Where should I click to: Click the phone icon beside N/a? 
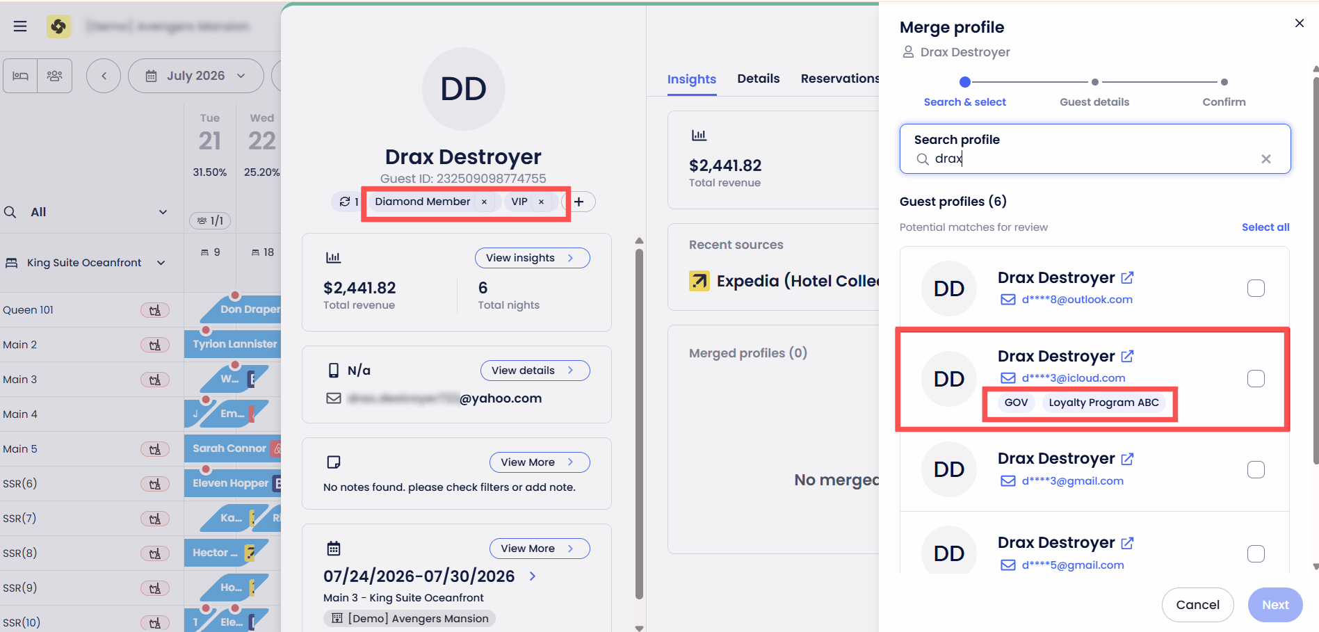[334, 371]
